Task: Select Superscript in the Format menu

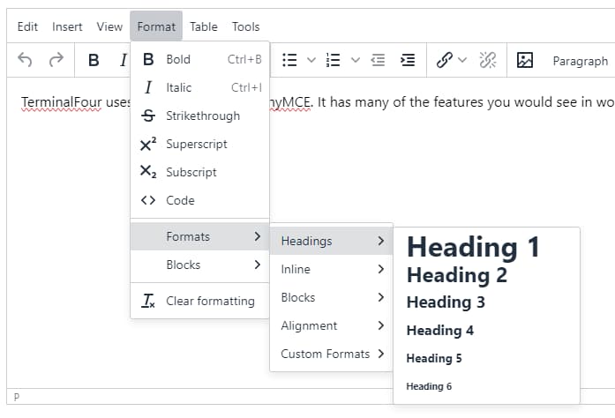Action: pyautogui.click(x=196, y=144)
